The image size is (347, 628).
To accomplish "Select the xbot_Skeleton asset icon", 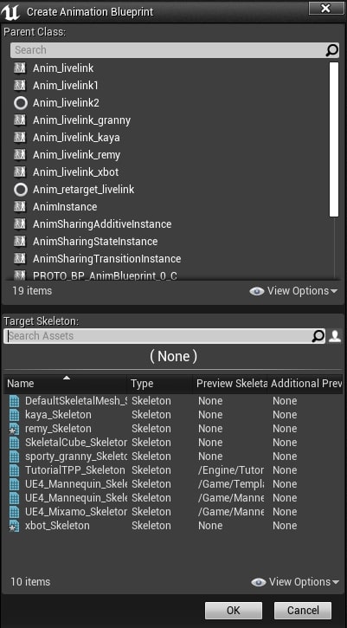I will 15,526.
